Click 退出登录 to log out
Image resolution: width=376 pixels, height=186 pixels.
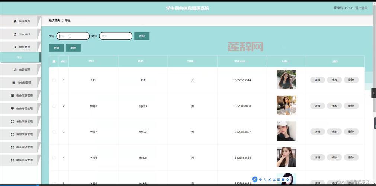click(361, 8)
